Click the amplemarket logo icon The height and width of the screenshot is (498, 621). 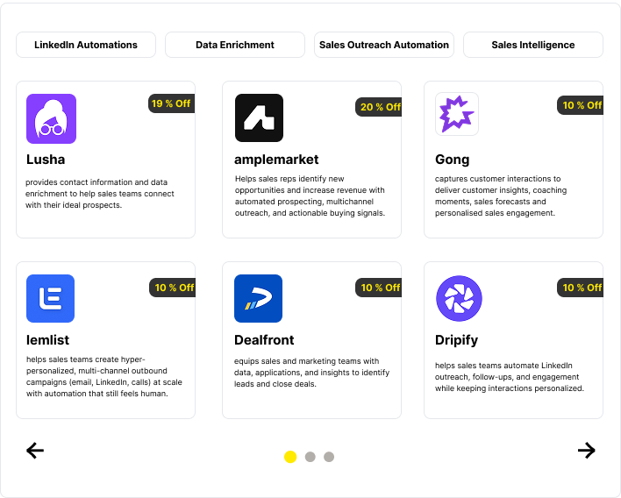[x=259, y=118]
